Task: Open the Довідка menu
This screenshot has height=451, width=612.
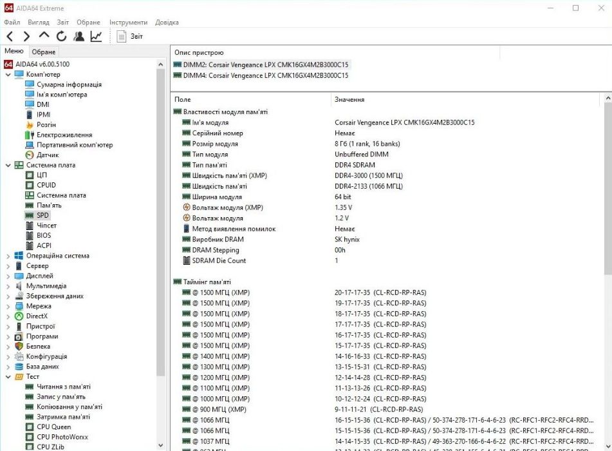Action: point(167,23)
